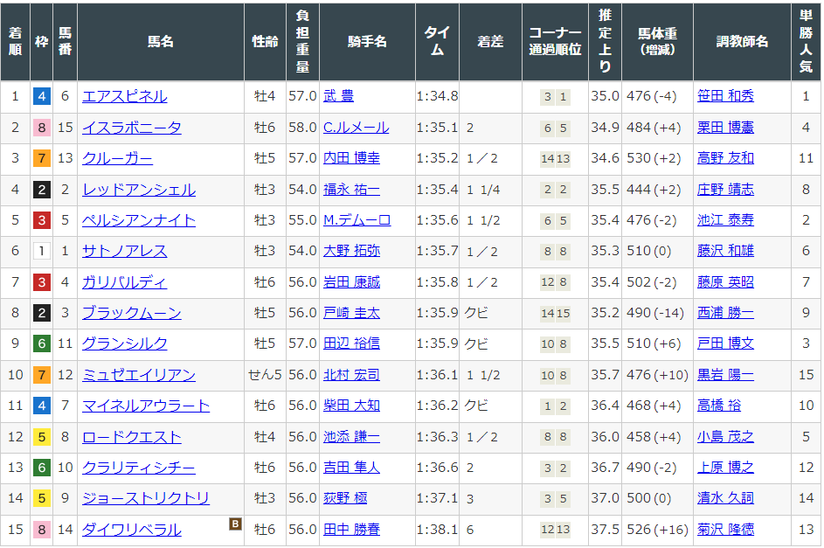Open horse link マイネルアウラート
This screenshot has height=548, width=824.
pos(146,406)
